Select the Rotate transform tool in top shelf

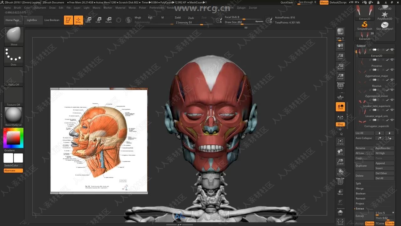[x=108, y=20]
